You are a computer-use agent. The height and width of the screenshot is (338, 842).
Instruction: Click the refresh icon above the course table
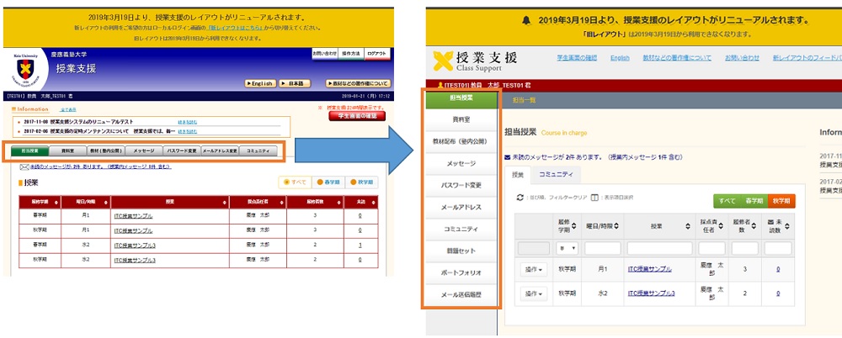coord(520,197)
